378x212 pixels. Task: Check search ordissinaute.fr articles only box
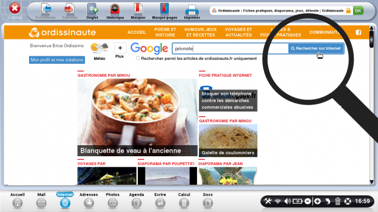click(138, 58)
